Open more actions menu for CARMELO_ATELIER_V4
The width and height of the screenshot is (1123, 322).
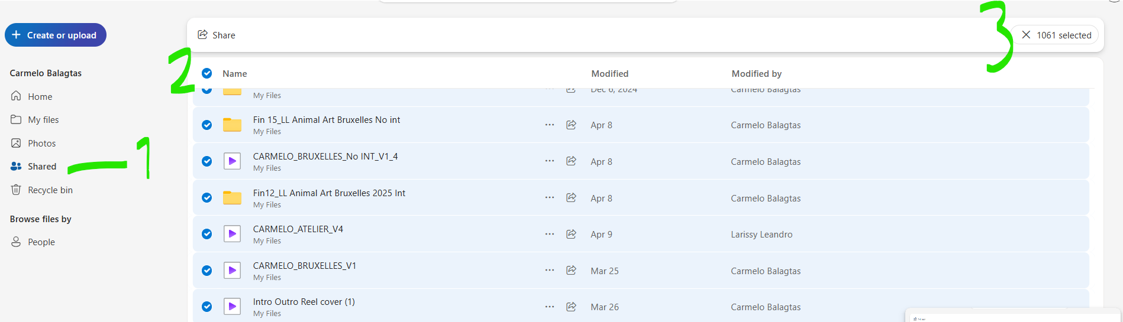click(x=550, y=234)
